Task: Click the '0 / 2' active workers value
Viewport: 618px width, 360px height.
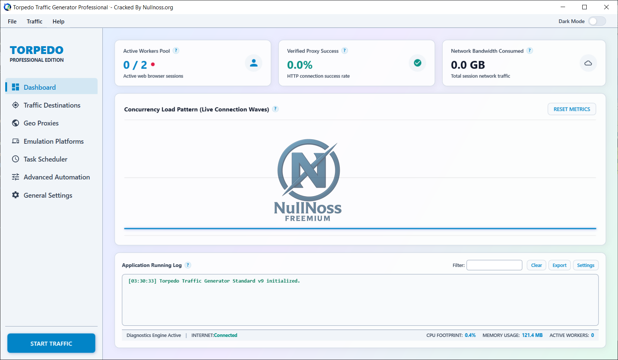Action: click(x=135, y=65)
